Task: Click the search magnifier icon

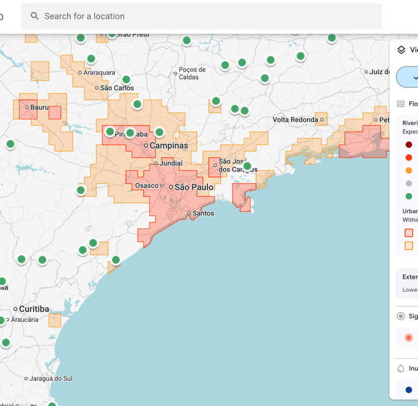Action: pos(35,16)
